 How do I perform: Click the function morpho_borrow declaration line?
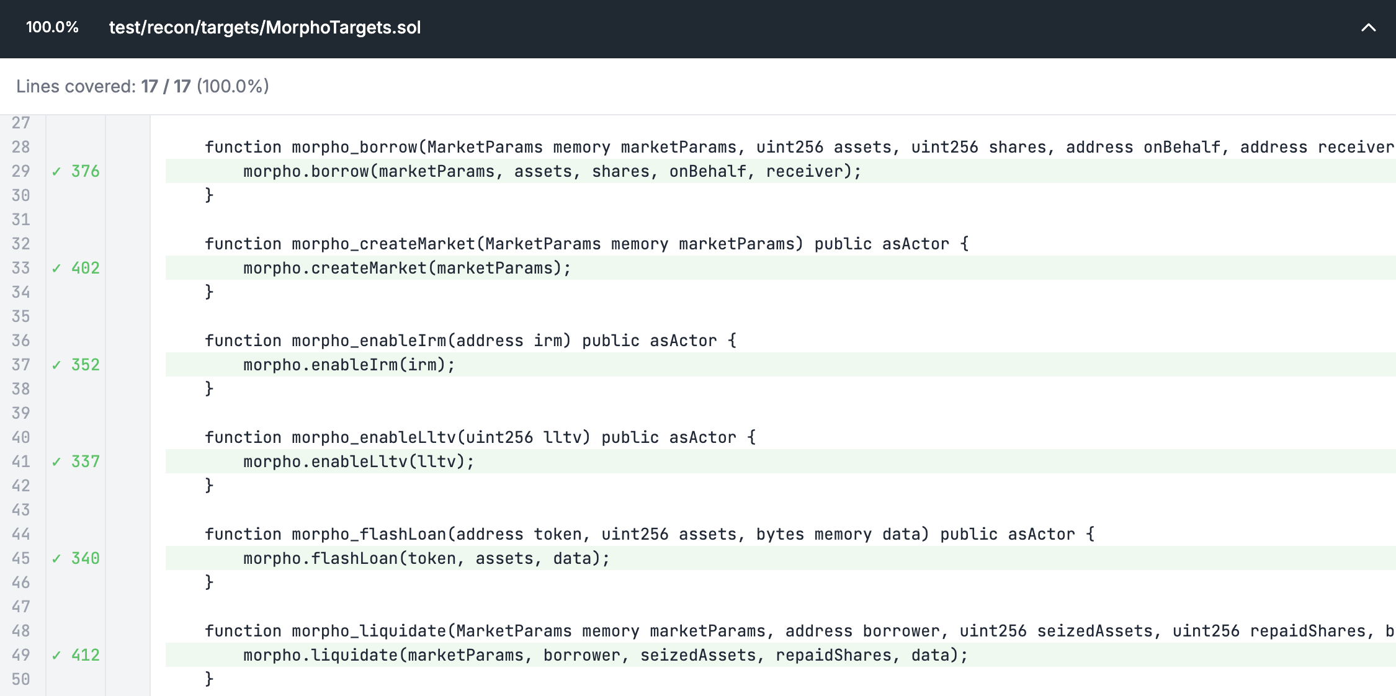tap(800, 147)
